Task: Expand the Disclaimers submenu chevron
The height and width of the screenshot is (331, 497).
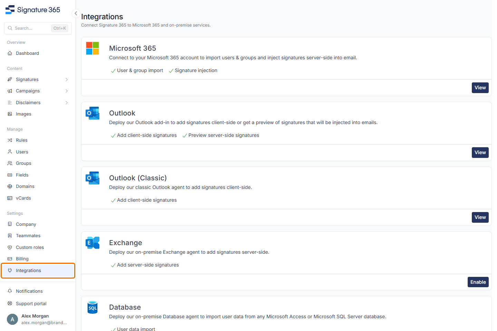Action: [67, 103]
